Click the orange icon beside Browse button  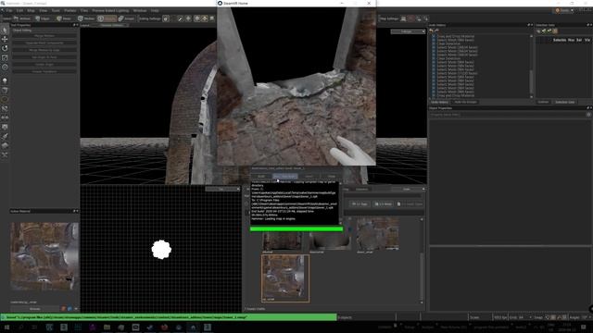click(64, 308)
